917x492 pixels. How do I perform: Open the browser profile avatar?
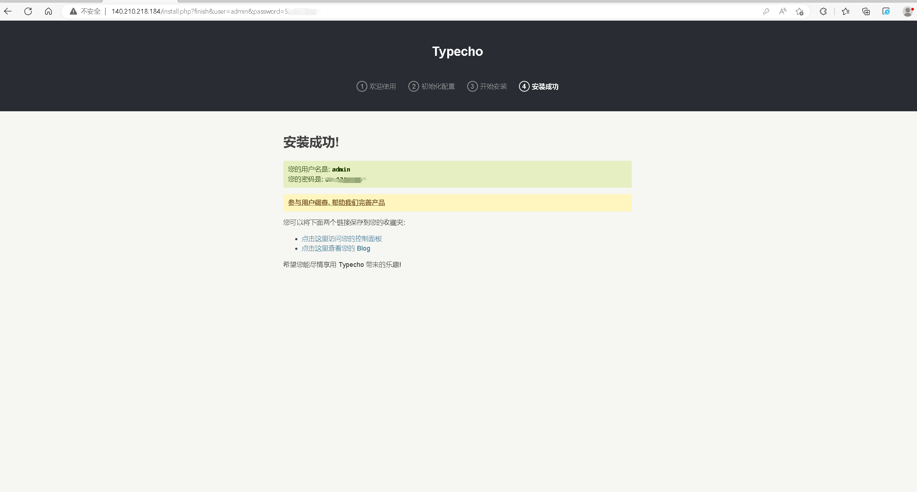coord(907,11)
